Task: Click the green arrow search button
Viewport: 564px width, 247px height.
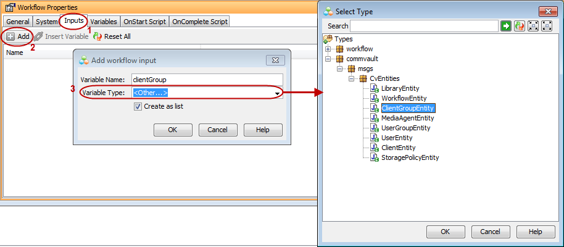Action: click(x=507, y=26)
